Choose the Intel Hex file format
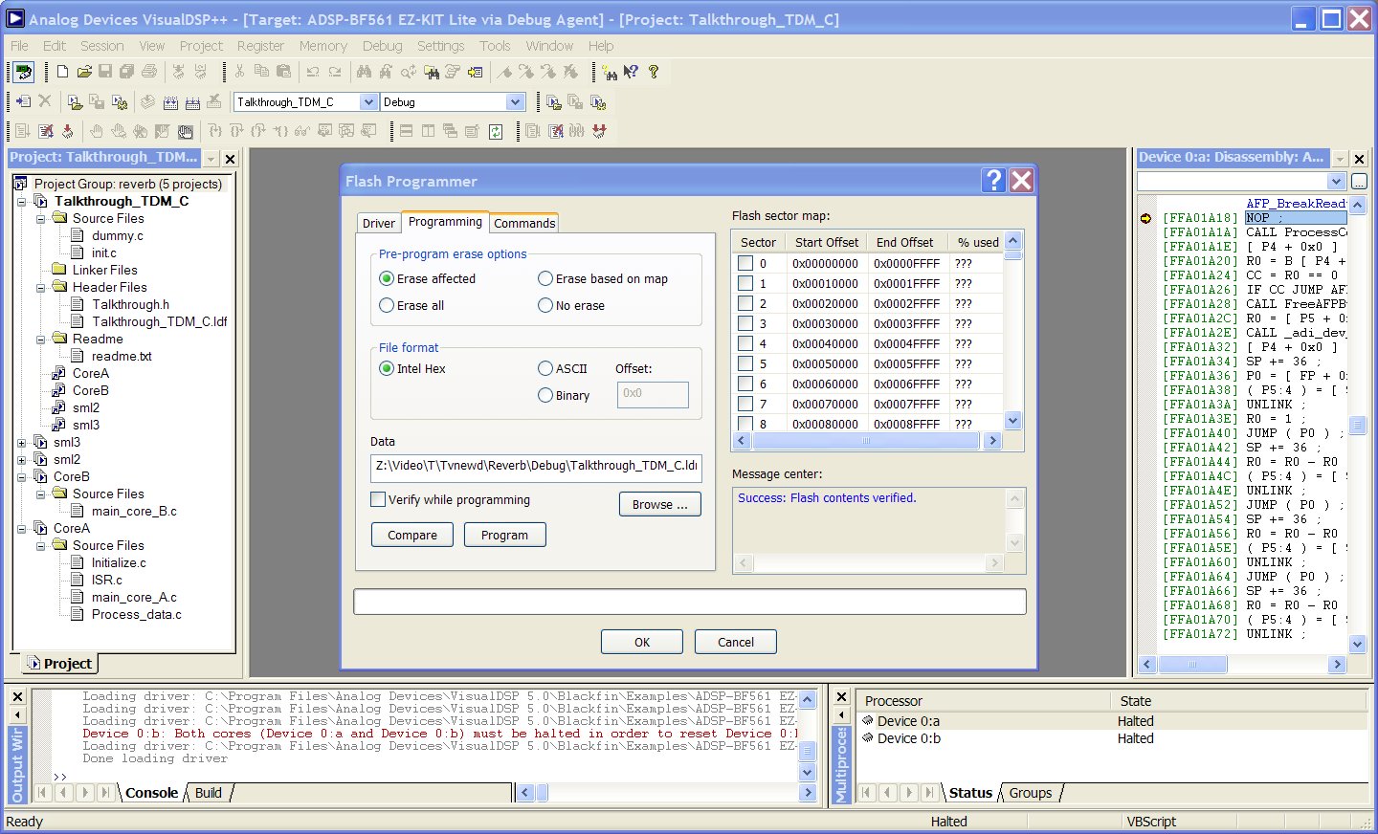The height and width of the screenshot is (834, 1378). pyautogui.click(x=387, y=368)
